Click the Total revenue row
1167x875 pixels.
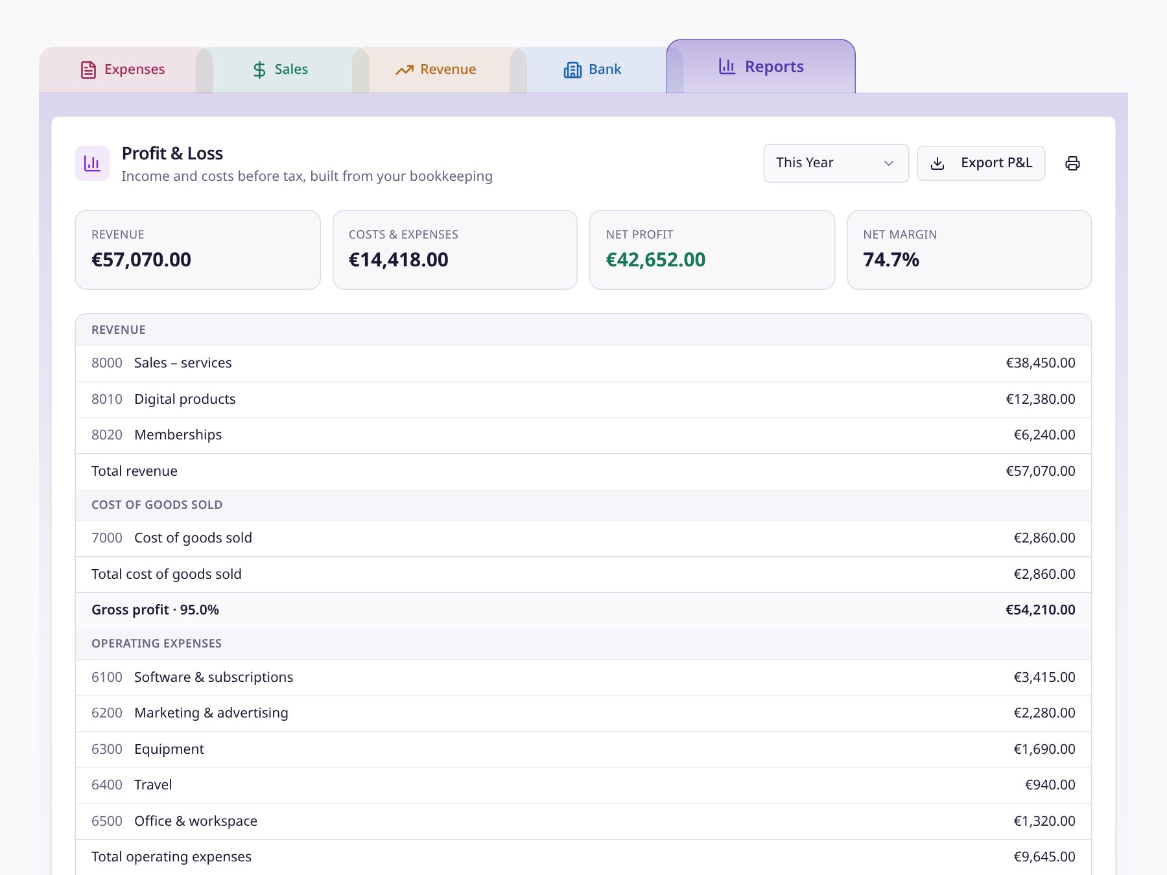click(x=583, y=471)
